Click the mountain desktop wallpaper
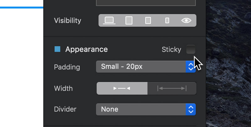251x127 pixels. pos(229,63)
